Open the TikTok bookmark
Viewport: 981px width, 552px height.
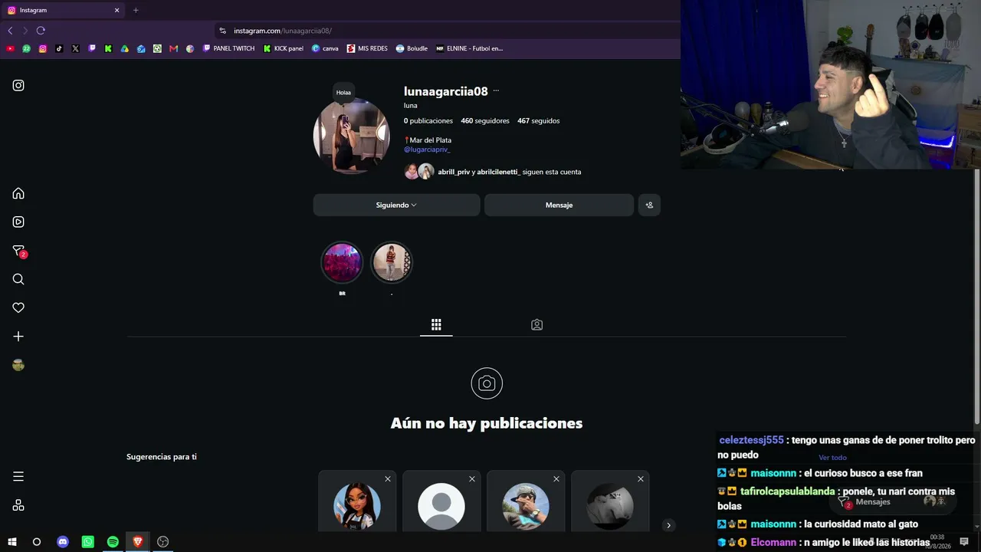pyautogui.click(x=59, y=48)
